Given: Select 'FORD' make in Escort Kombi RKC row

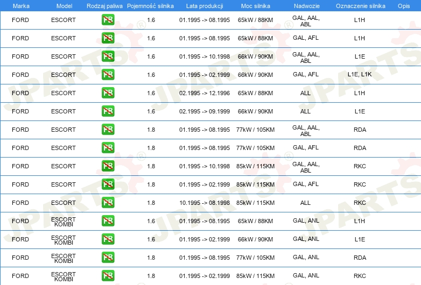Looking at the screenshot, I should [20, 276].
